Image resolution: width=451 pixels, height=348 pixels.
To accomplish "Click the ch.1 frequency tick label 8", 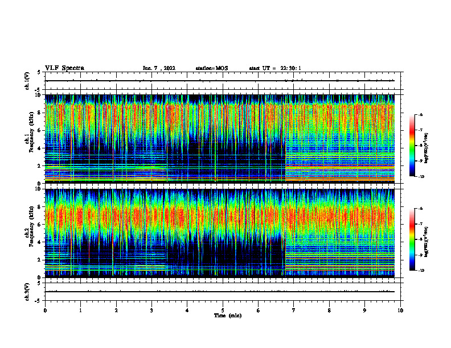I will pos(39,113).
